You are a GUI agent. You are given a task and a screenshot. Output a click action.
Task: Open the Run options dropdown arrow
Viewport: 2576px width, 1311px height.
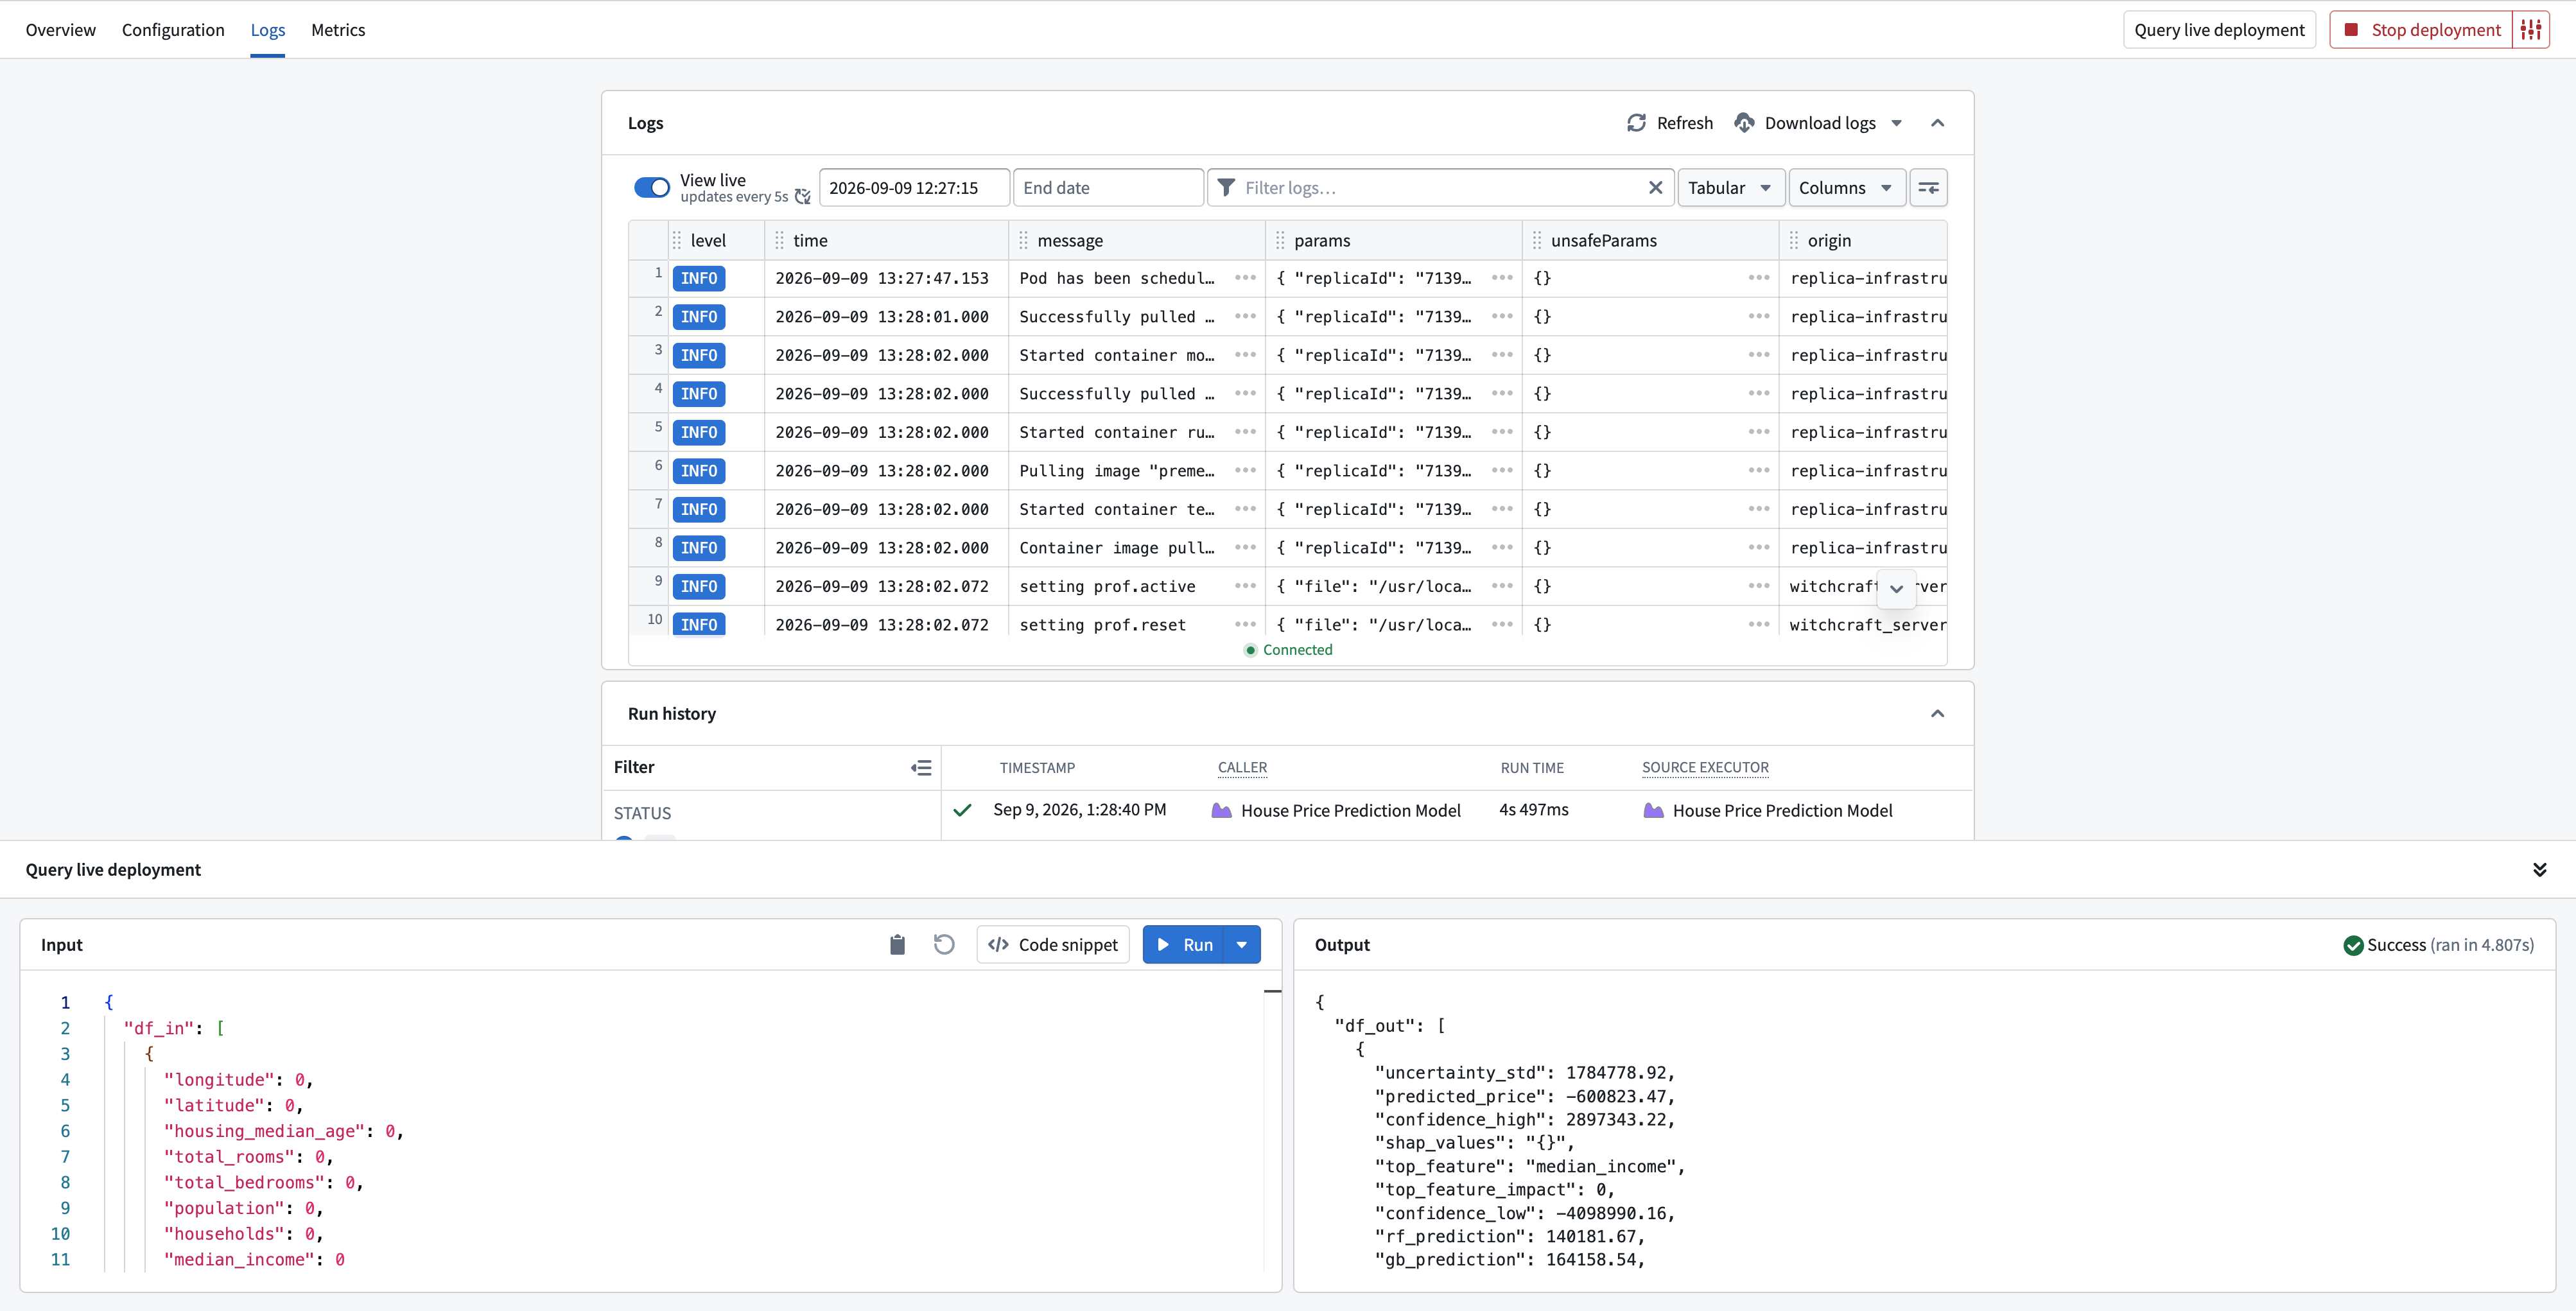tap(1241, 945)
